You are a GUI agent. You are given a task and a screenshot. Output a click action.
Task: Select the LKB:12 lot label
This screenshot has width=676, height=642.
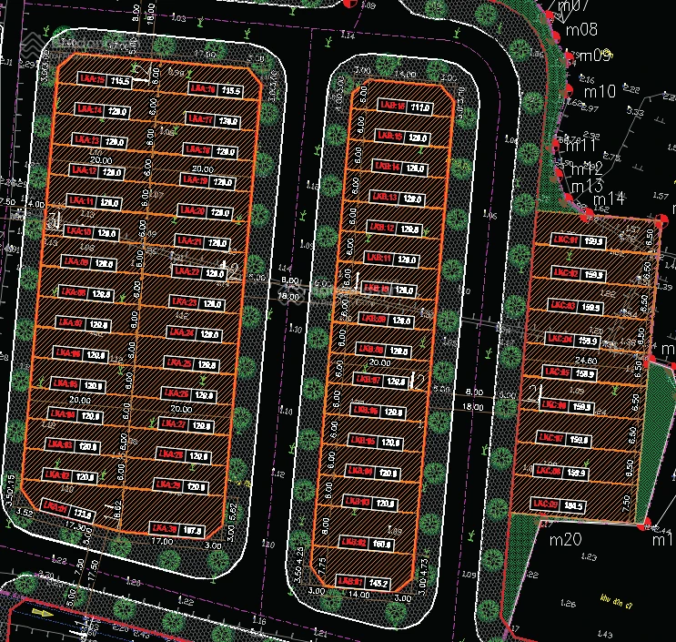(380, 228)
